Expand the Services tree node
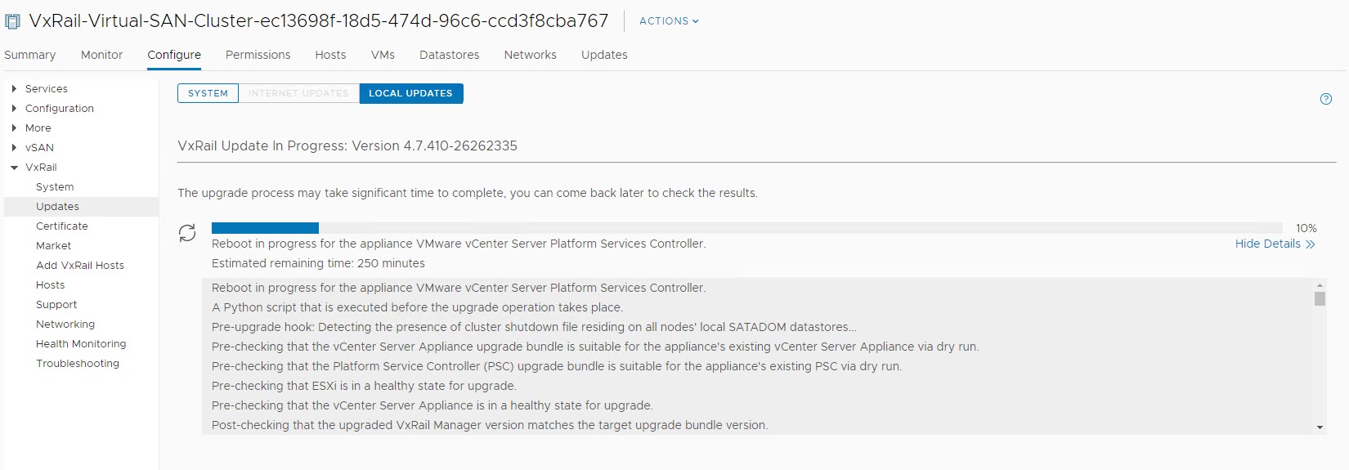Viewport: 1349px width, 470px height. (14, 88)
